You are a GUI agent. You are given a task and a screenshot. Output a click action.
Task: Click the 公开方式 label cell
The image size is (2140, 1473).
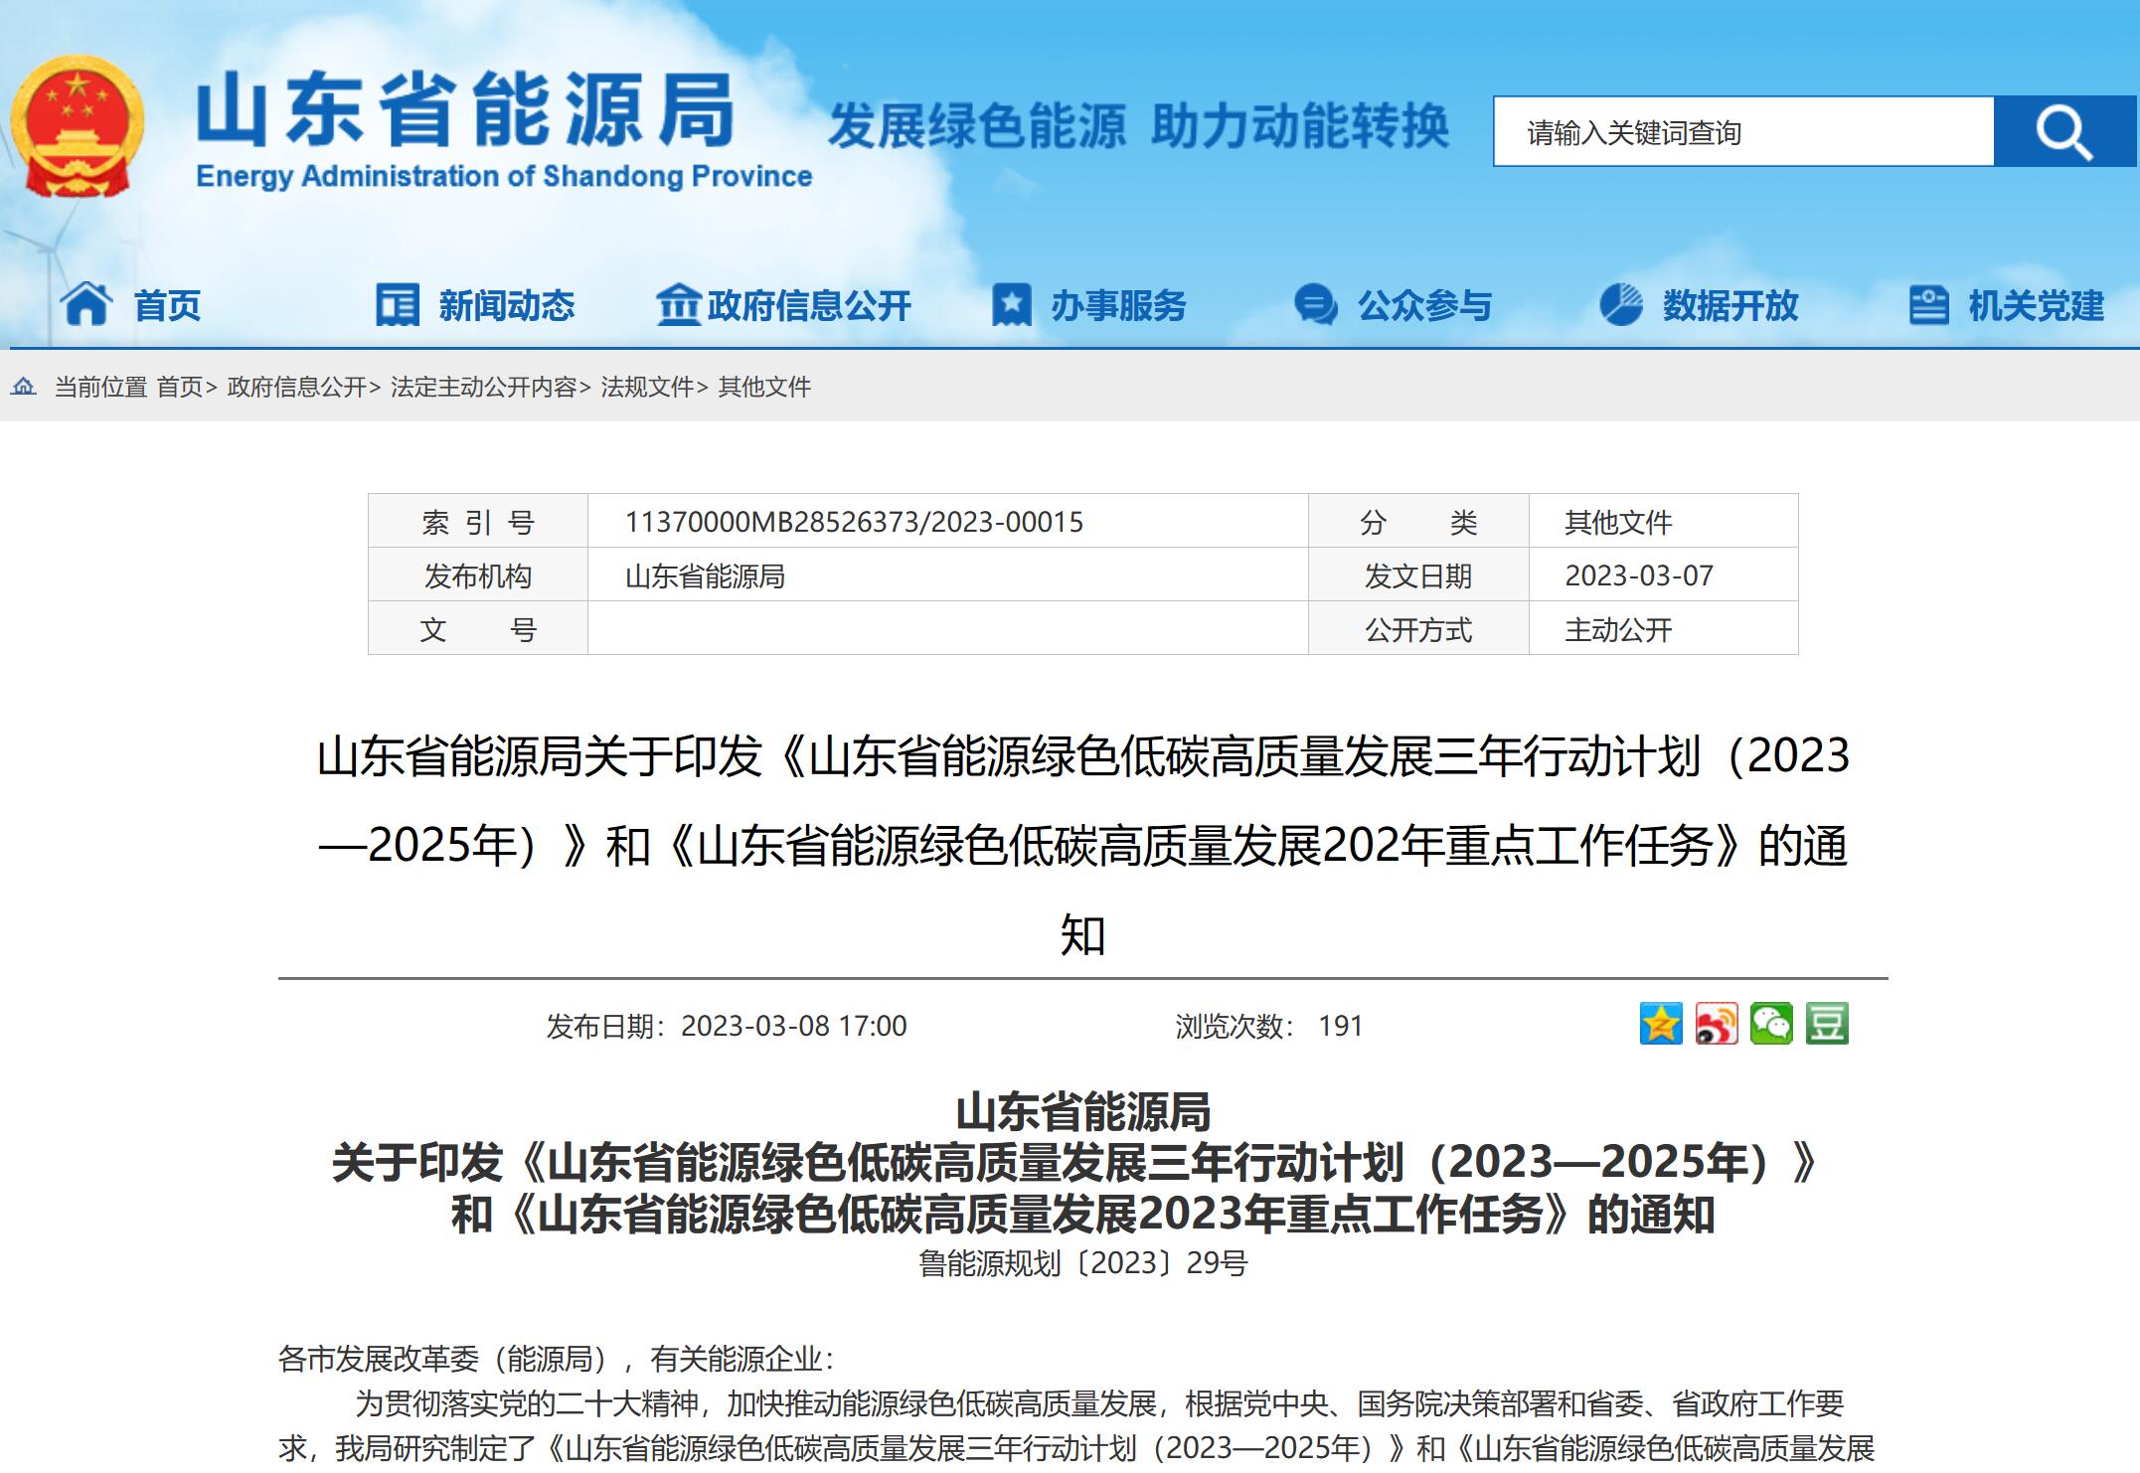click(x=1418, y=628)
